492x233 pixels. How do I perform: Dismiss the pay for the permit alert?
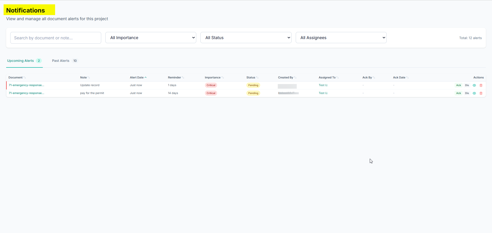467,93
